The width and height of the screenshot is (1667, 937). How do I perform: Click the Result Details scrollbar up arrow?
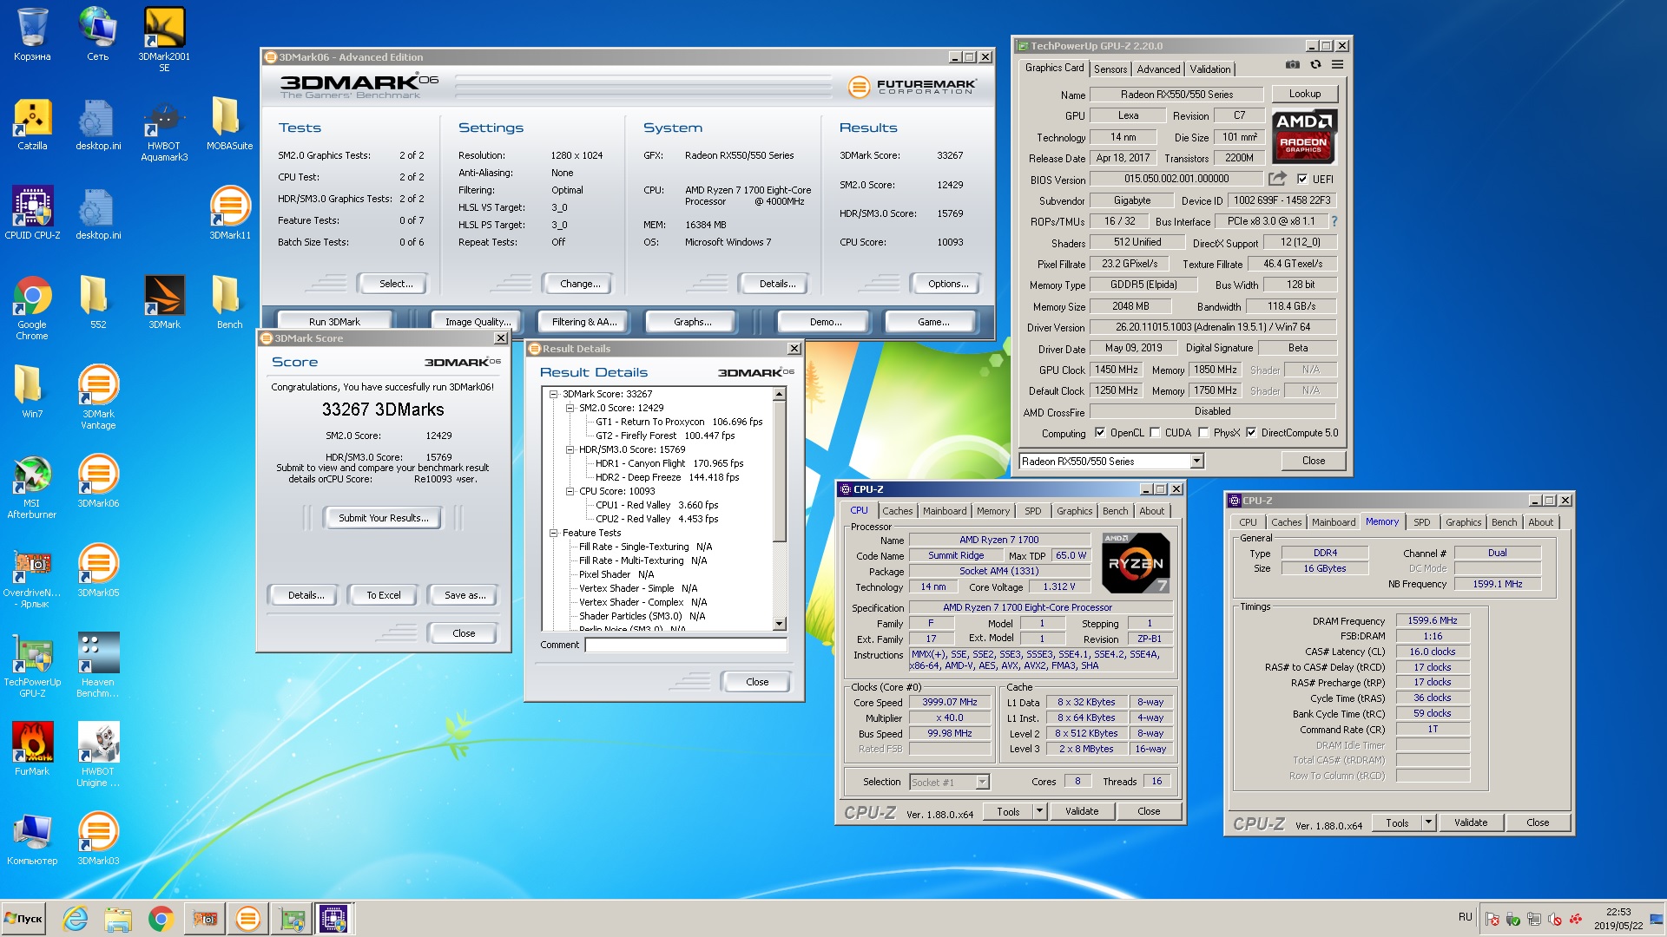click(x=779, y=395)
